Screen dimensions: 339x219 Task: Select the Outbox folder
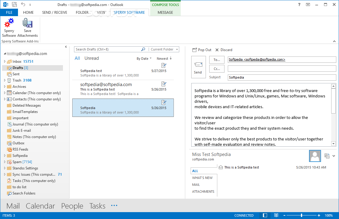[x=18, y=143]
